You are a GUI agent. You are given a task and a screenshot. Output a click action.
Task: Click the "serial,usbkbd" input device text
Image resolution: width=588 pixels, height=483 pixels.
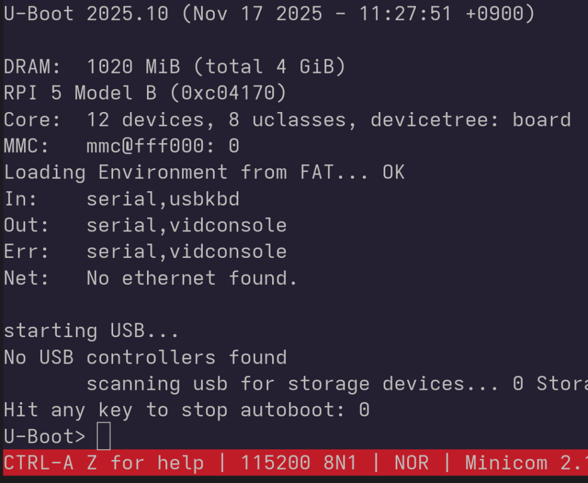(163, 199)
